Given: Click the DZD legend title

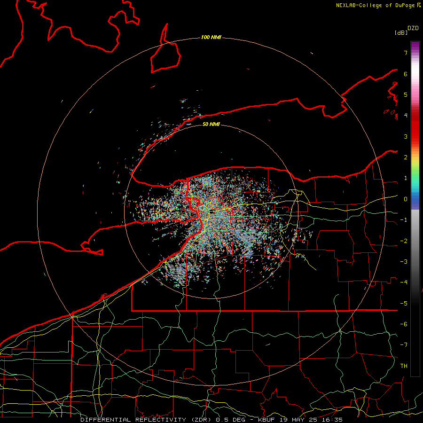Looking at the screenshot, I should point(413,28).
